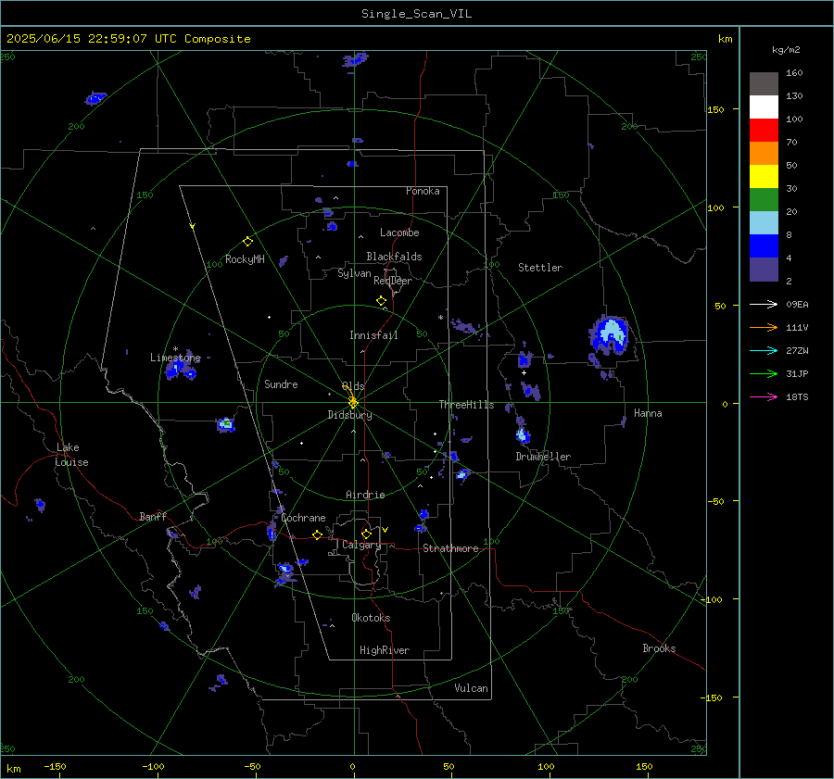Viewport: 834px width, 779px height.
Task: Click the HighRiver label
Action: [x=384, y=650]
